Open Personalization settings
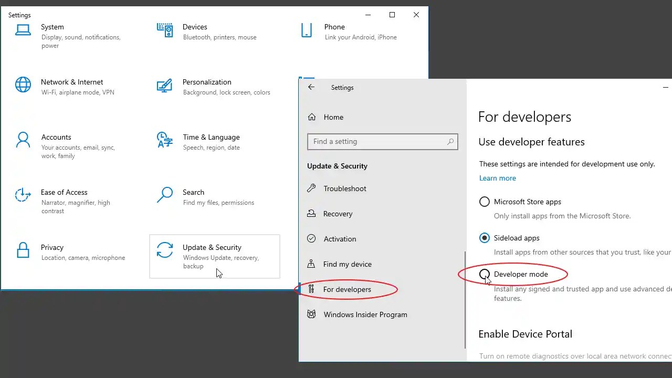Image resolution: width=672 pixels, height=378 pixels. (x=165, y=85)
